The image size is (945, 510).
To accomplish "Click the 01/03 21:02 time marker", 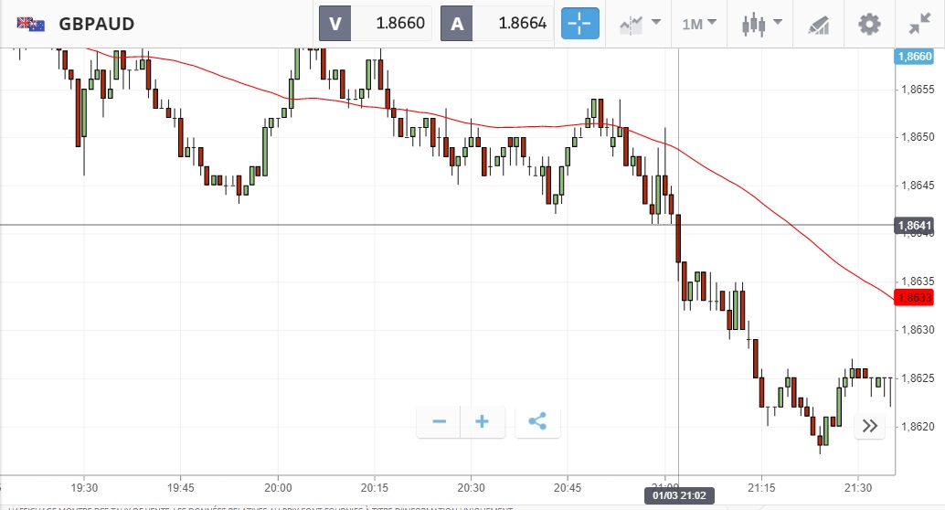I will point(679,495).
